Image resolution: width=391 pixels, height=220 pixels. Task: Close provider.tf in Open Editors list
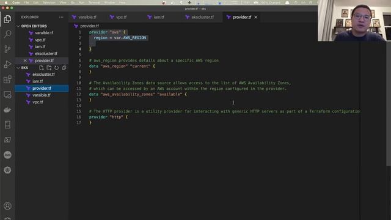point(25,61)
